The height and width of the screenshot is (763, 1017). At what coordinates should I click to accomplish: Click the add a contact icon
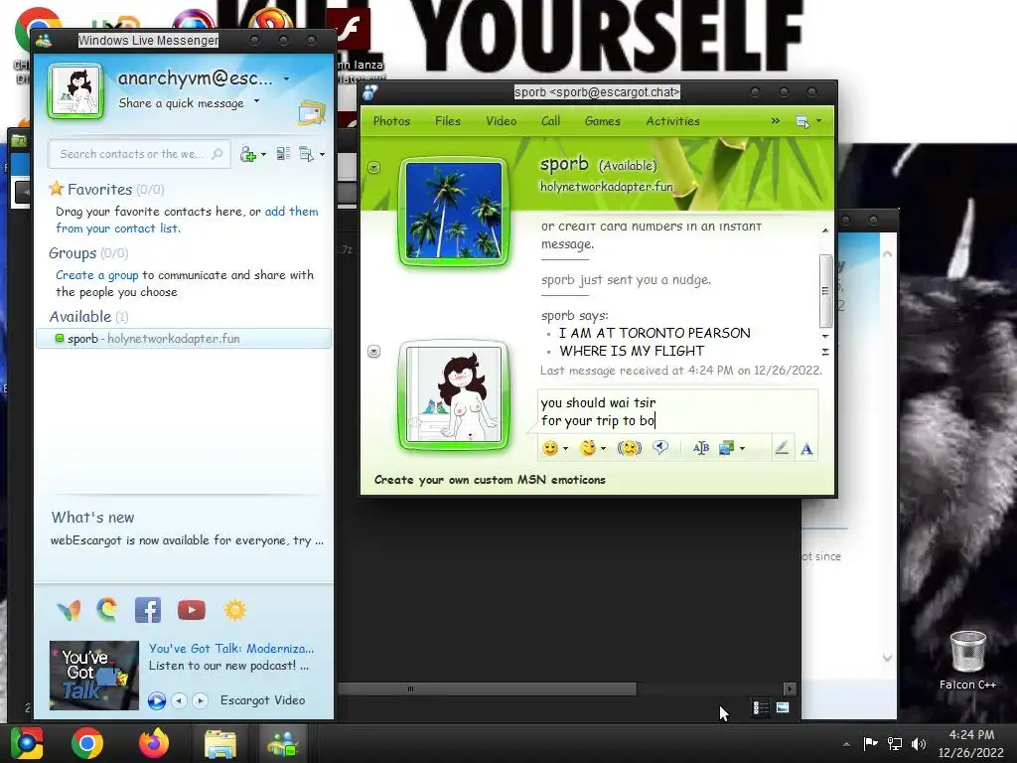tap(247, 154)
